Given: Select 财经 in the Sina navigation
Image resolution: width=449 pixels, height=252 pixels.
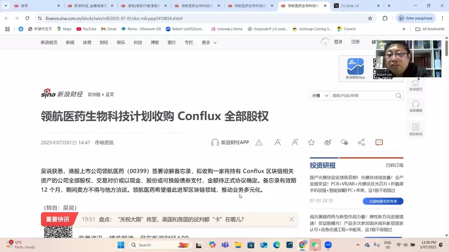Looking at the screenshot, I should coord(104,43).
